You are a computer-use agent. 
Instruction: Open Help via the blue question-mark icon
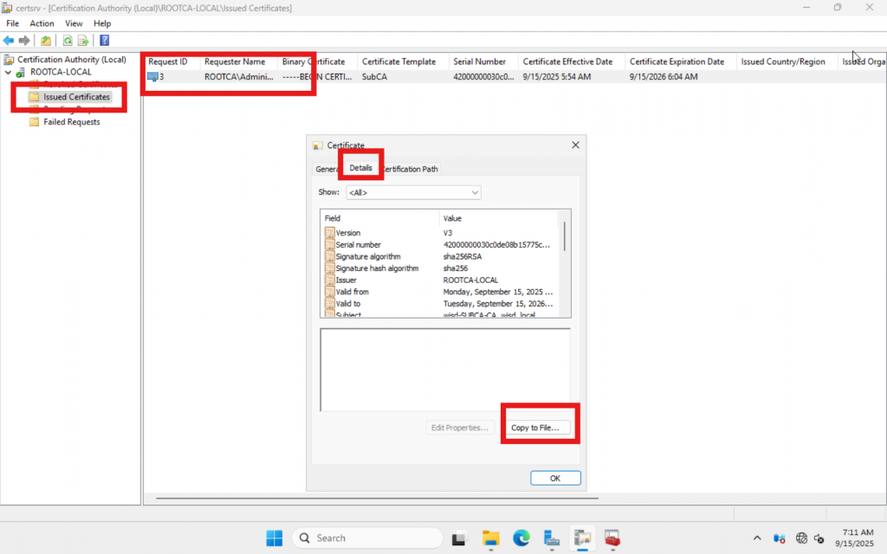[104, 41]
